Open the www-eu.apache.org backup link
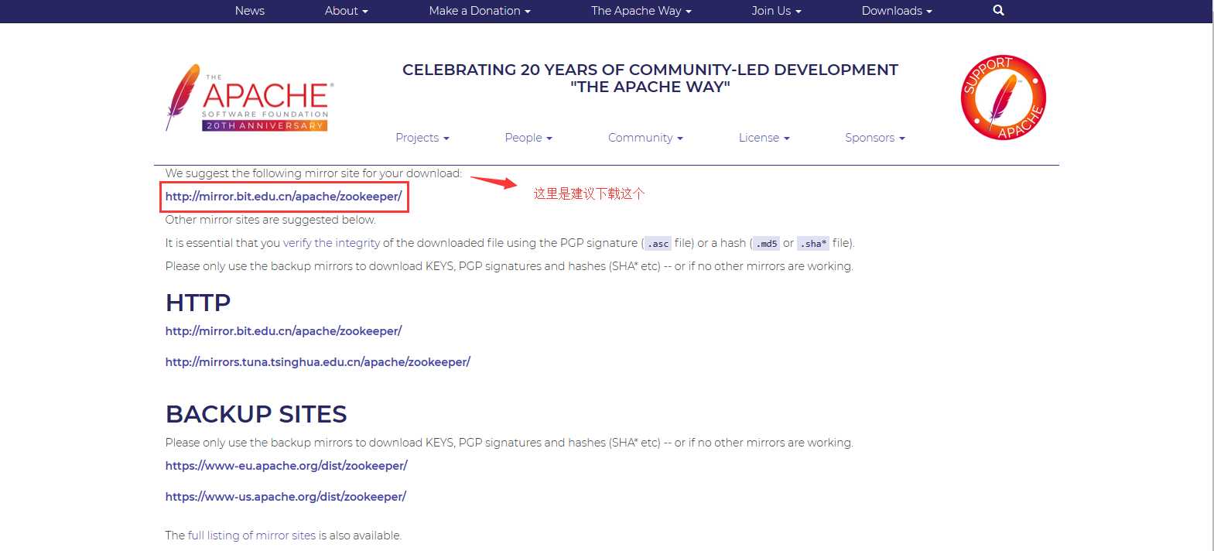The width and height of the screenshot is (1214, 551). (x=286, y=466)
